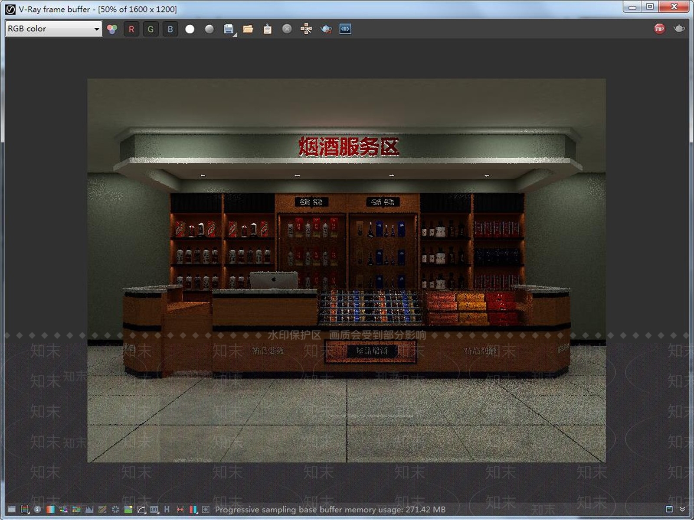Open the A/B compare history icon
Screen dimensions: 694x520
pos(345,29)
